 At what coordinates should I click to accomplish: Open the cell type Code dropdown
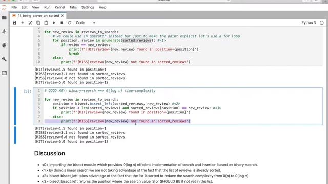click(86, 22)
